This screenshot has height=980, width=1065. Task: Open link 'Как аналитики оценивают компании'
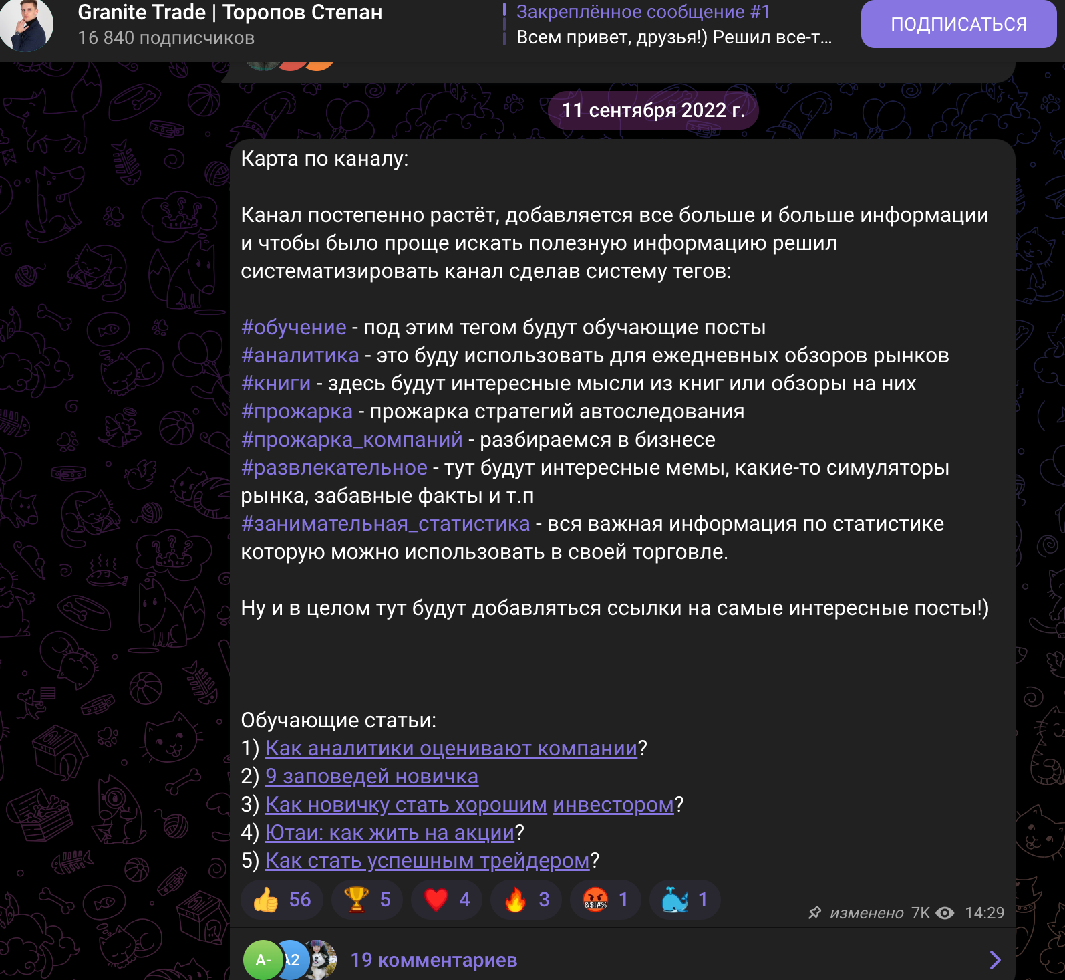(452, 749)
